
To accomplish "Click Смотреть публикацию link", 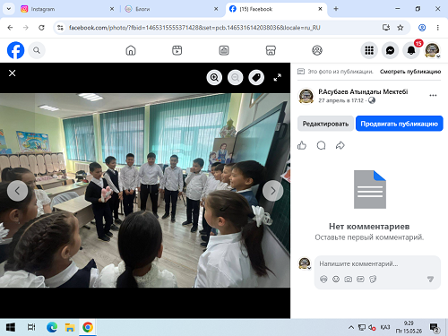I will 410,72.
